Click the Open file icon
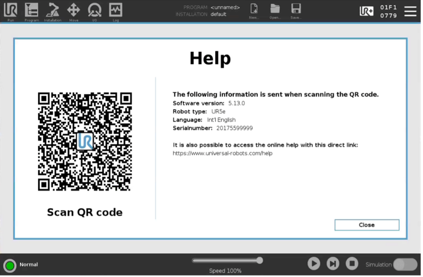 pyautogui.click(x=275, y=10)
